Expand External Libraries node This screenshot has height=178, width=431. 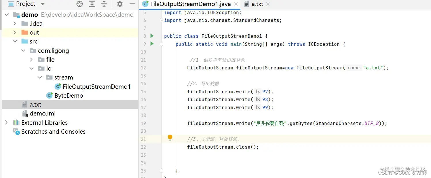point(6,123)
